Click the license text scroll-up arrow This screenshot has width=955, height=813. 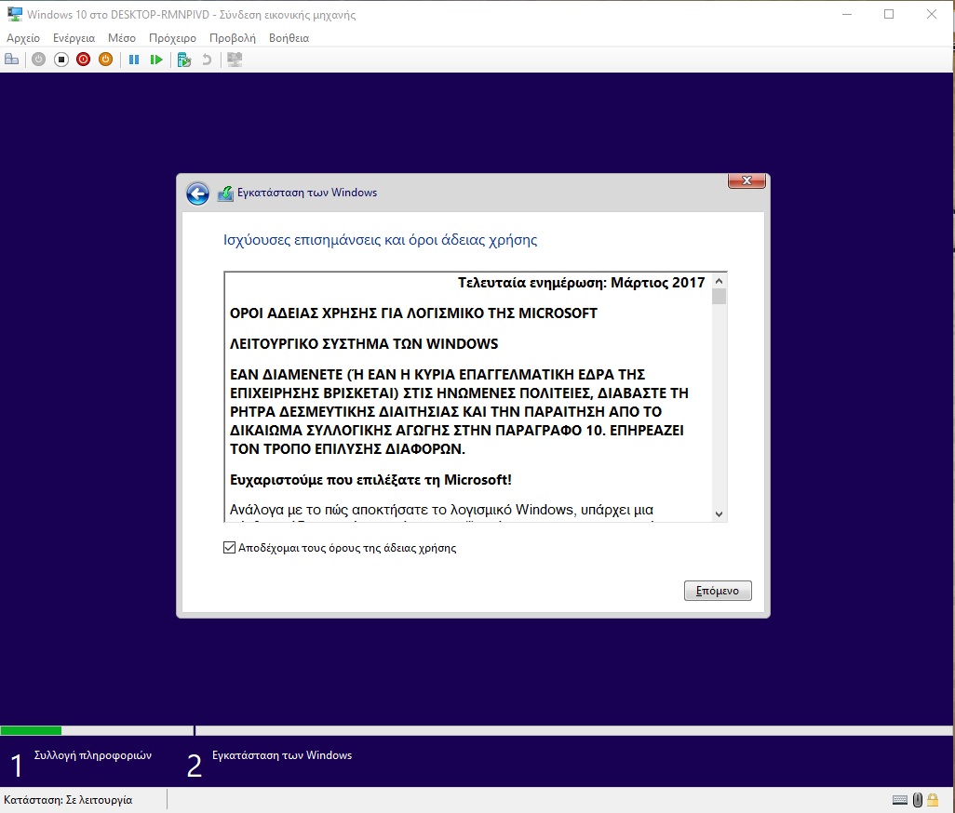tap(719, 281)
